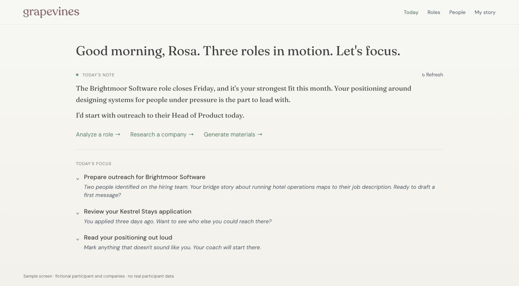This screenshot has width=519, height=286.
Task: Collapse the Kestrel Stays application chevron
Action: coord(77,213)
